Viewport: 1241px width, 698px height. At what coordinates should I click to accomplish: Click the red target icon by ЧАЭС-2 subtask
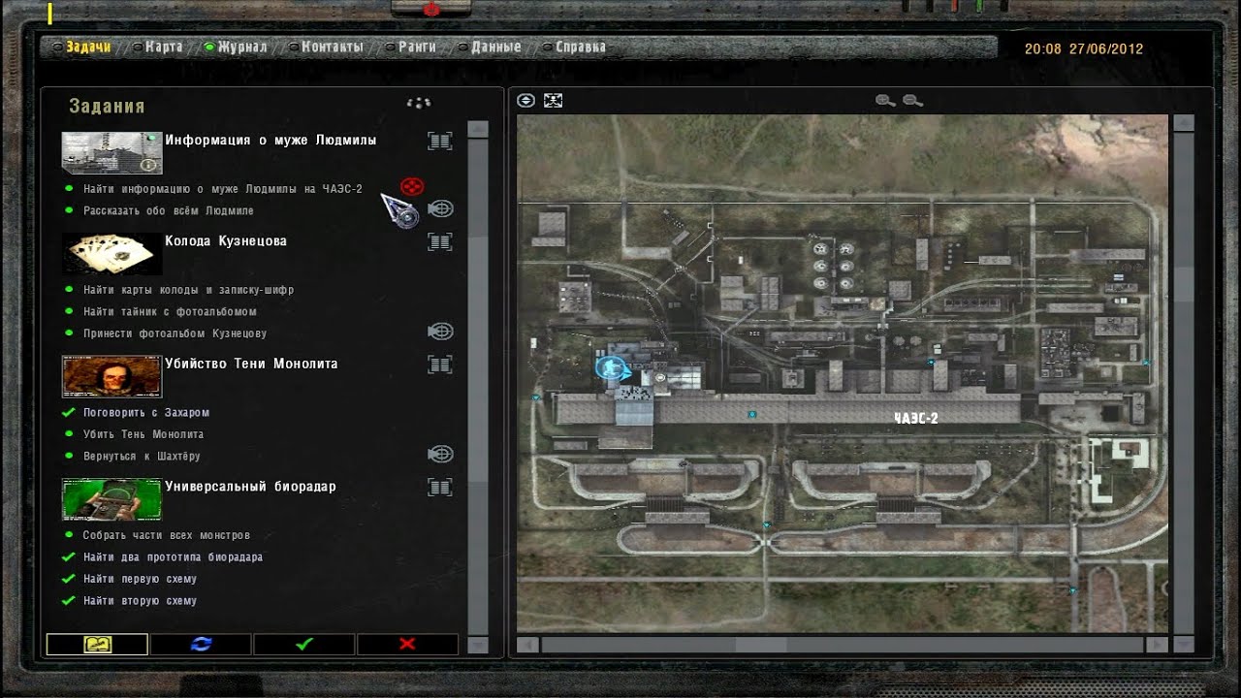click(x=412, y=186)
